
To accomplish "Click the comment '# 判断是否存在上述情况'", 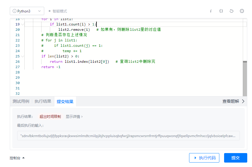I will 64,35.
